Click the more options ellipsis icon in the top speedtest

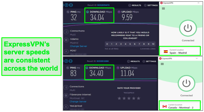pos(71,5)
